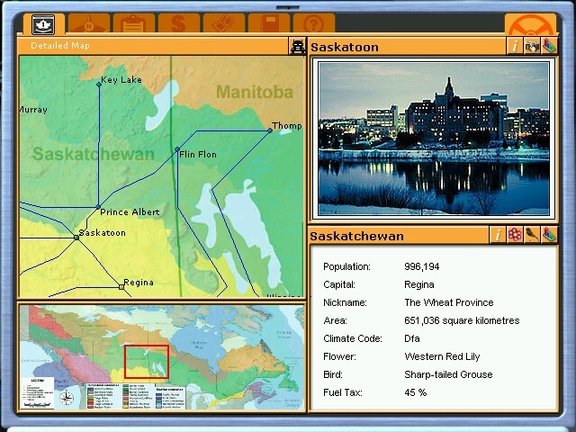576x432 pixels.
Task: Click the Saskatoon panel heading
Action: coord(345,48)
